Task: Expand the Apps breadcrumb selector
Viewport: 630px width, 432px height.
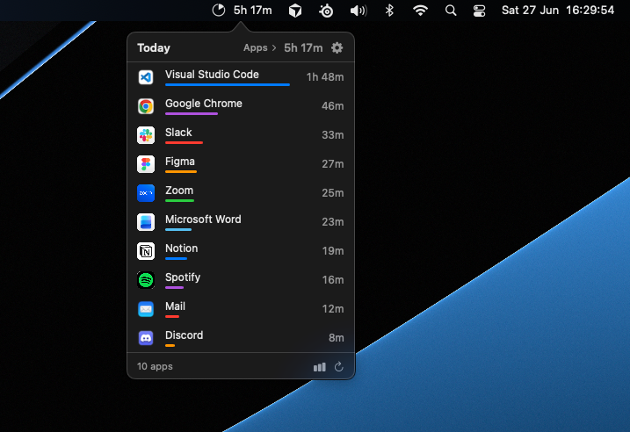Action: click(259, 47)
